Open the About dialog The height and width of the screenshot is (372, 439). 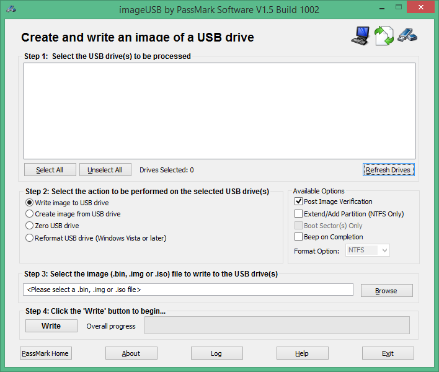pos(131,353)
